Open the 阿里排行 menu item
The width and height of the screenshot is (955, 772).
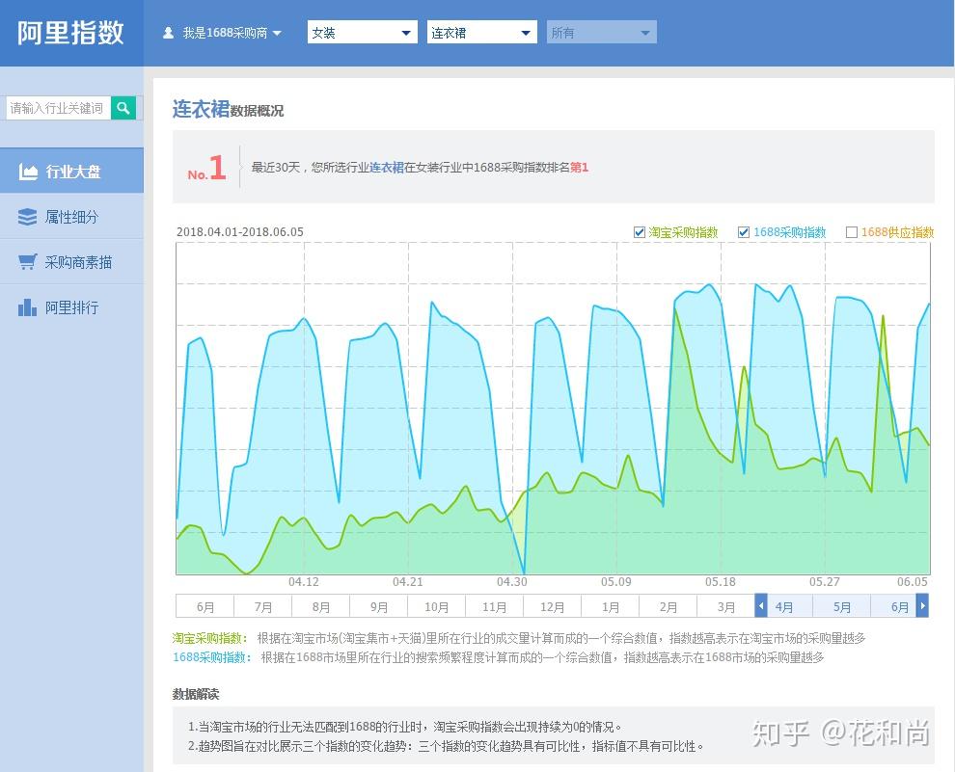(72, 307)
